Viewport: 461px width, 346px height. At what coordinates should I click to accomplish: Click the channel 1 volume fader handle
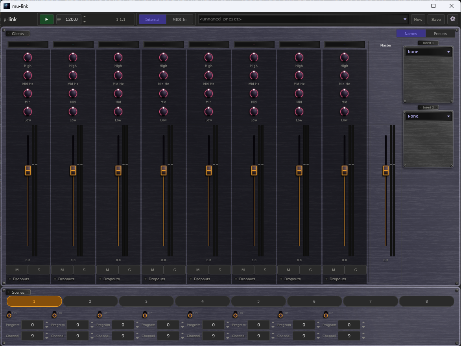(x=28, y=170)
